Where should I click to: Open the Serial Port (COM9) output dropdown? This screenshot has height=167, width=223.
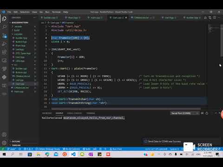click(184, 113)
